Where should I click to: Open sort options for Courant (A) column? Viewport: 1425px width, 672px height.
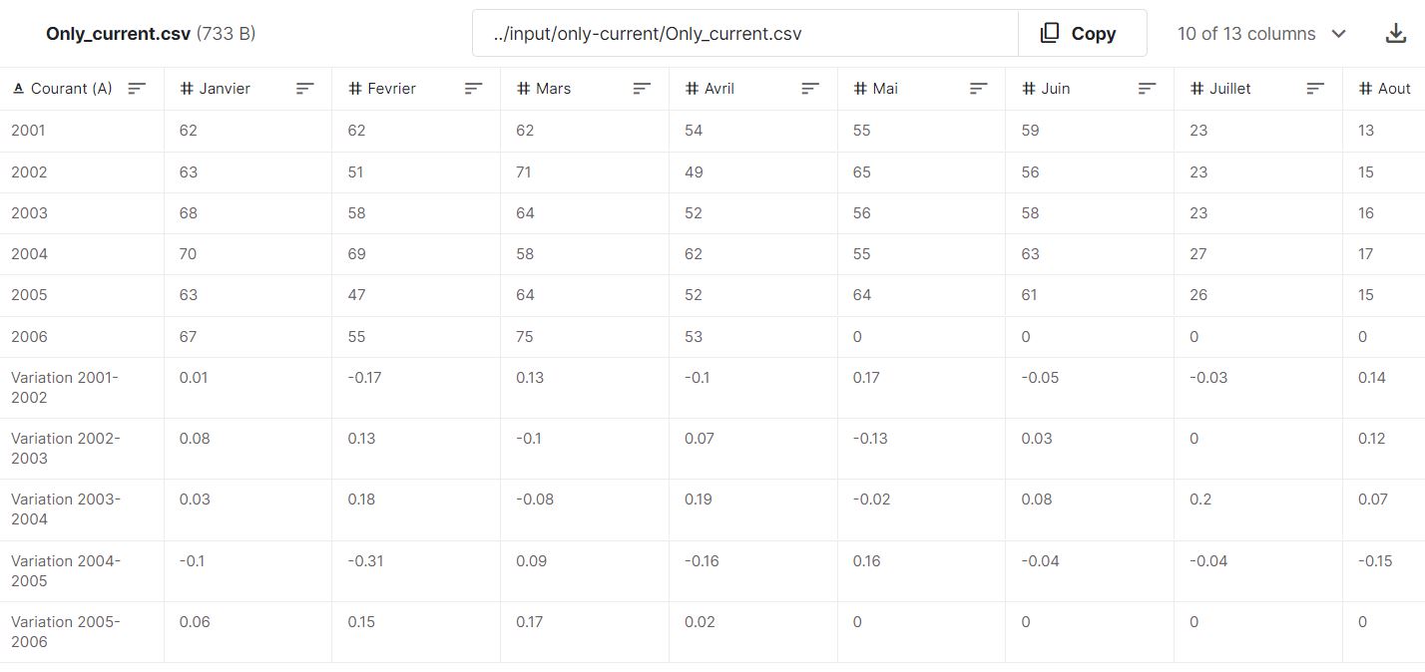[137, 89]
